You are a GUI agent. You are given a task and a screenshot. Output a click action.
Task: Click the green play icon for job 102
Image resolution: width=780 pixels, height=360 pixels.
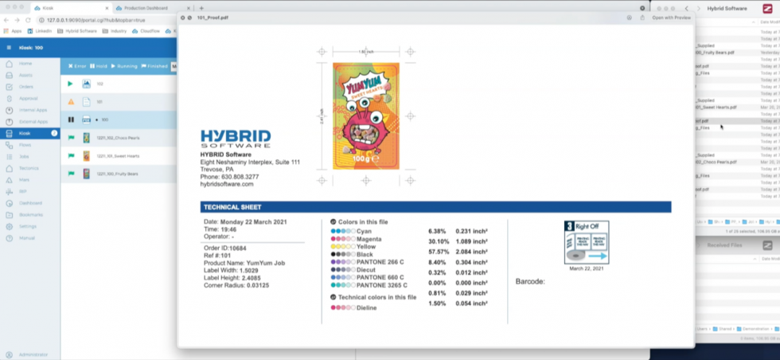[x=70, y=84]
